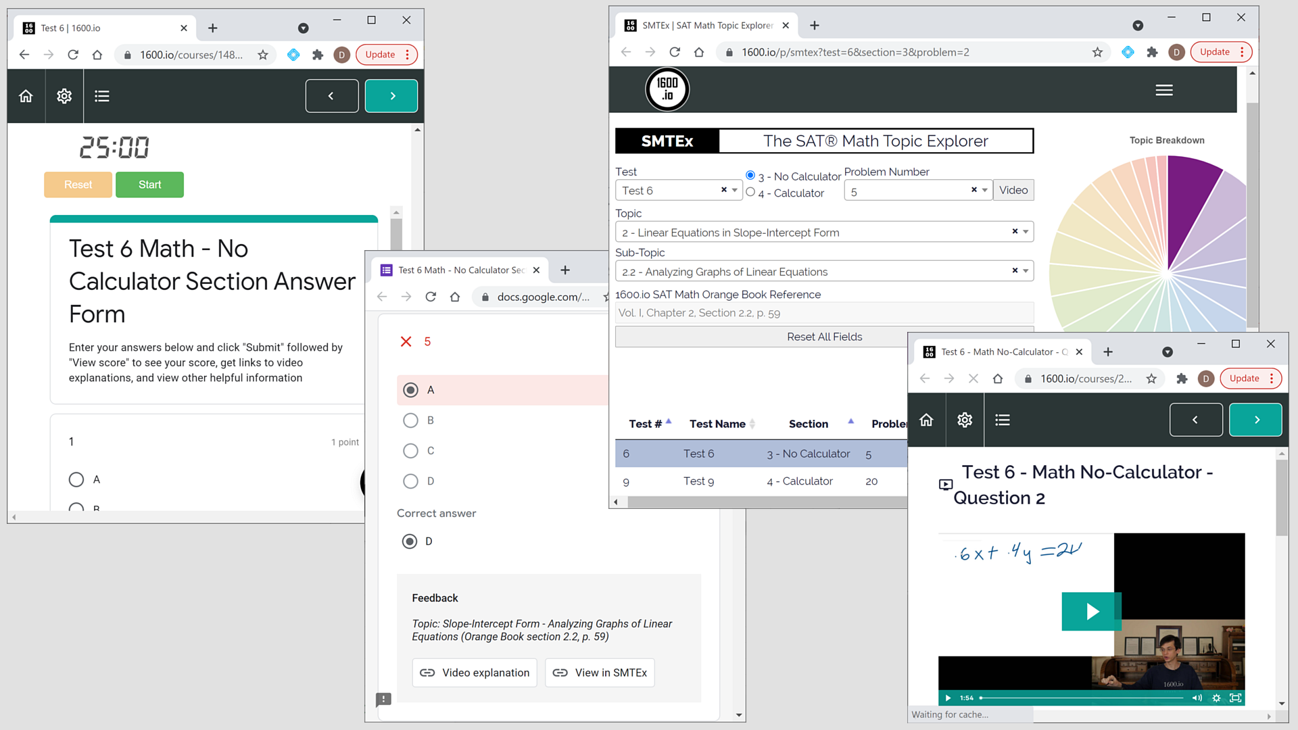Open the Problem Number dropdown arrow
Screen dimensions: 1298x730
point(985,191)
